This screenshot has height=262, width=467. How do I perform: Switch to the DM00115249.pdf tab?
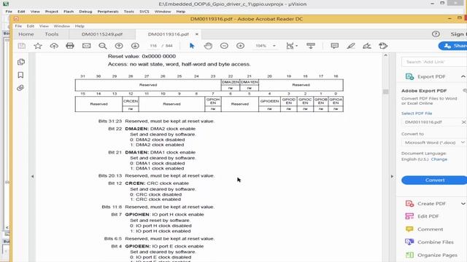[102, 34]
